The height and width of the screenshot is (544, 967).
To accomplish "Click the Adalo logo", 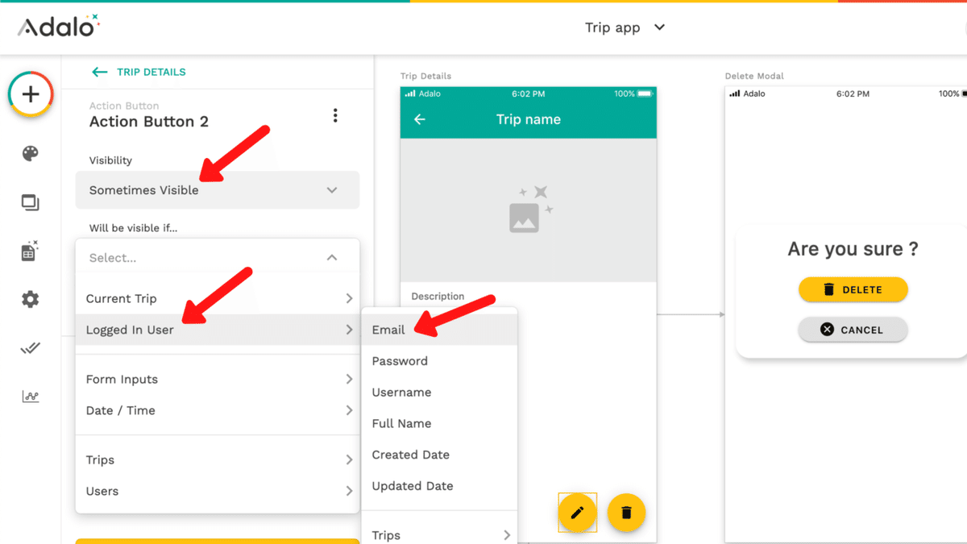I will (58, 27).
